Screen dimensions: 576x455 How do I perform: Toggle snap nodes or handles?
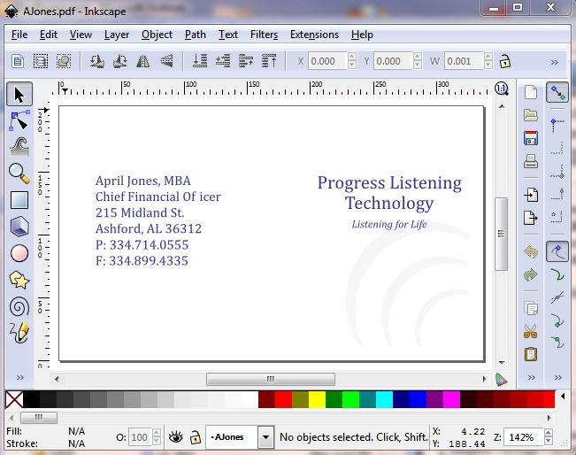click(557, 251)
